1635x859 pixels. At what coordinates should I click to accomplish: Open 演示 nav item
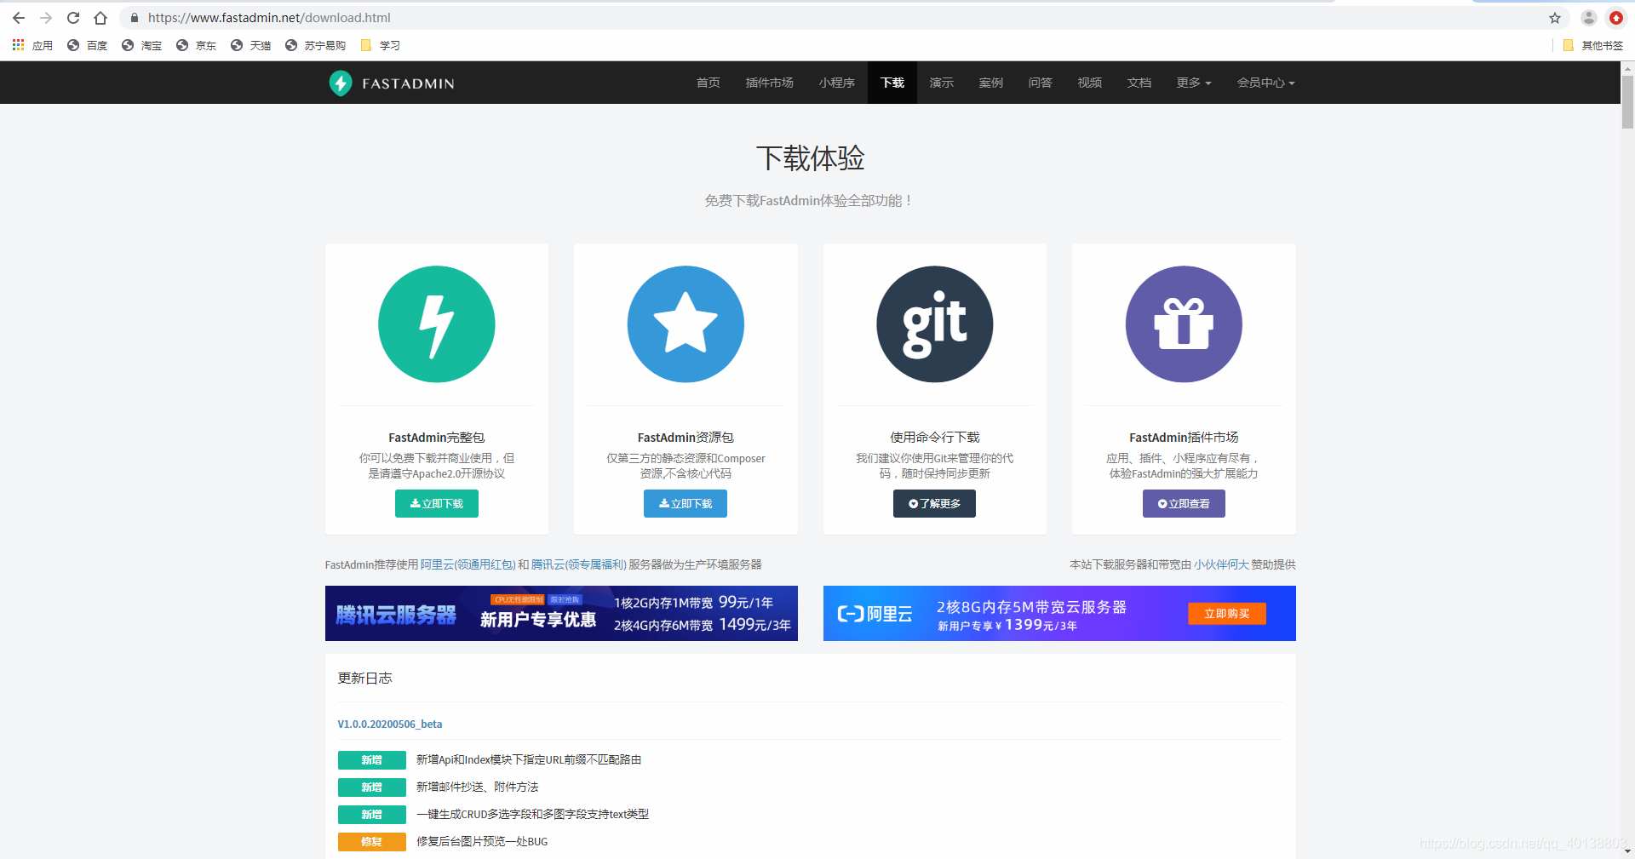coord(942,83)
